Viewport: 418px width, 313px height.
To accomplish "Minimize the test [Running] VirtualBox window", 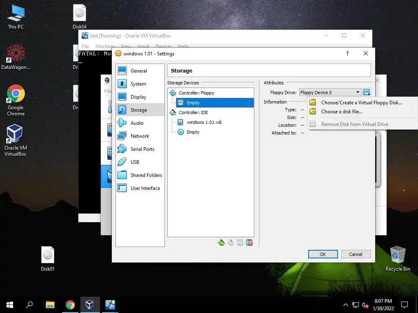I will 326,36.
